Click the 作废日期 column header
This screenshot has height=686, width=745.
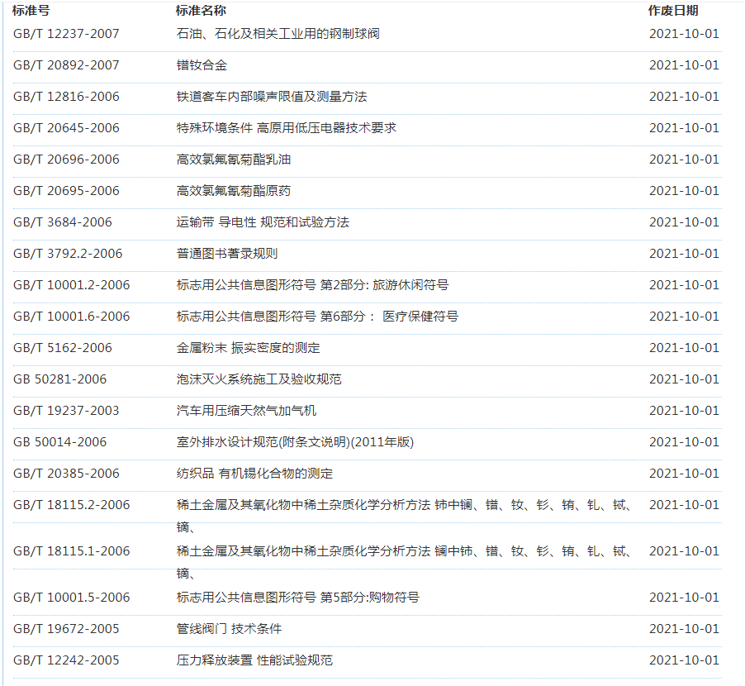tap(672, 11)
